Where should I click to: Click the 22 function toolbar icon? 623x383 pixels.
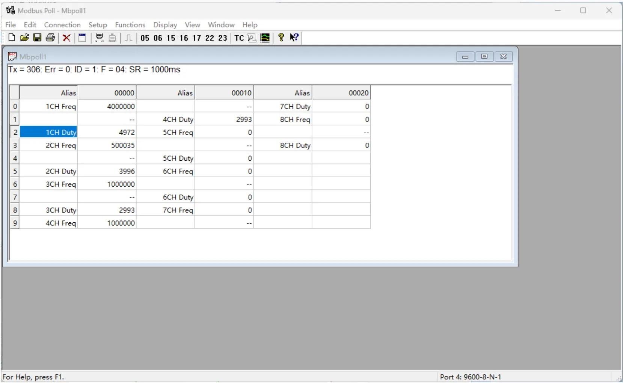[210, 38]
